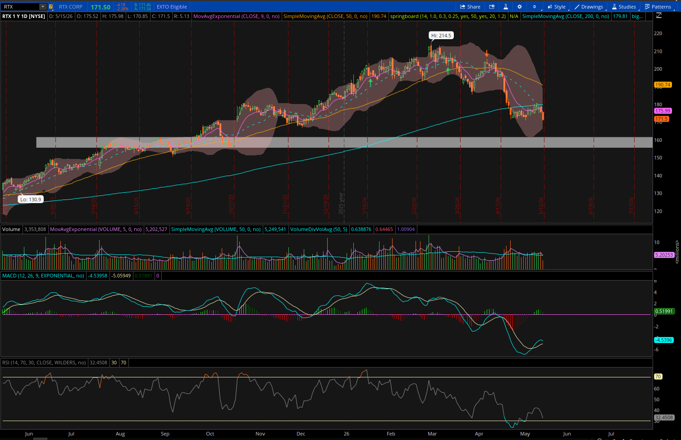Click MACD (12, 26, 9, EXPONENTIAL, no) label
The width and height of the screenshot is (681, 440).
click(43, 276)
